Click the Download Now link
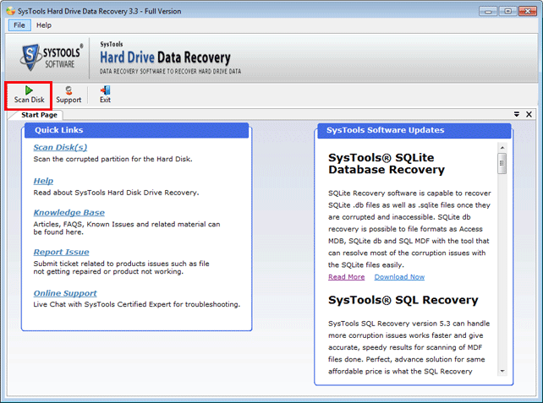 [x=399, y=277]
